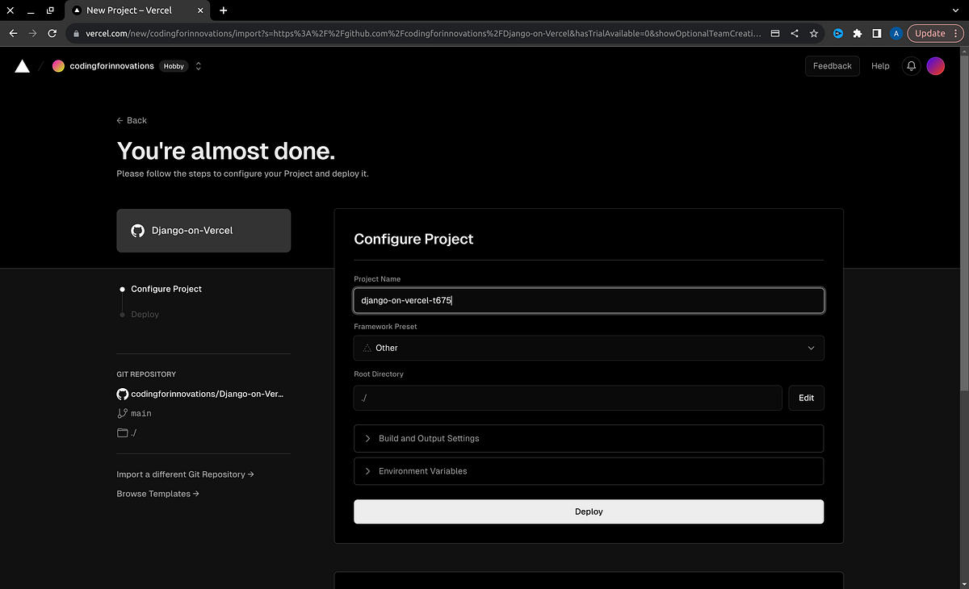Select the Configure Project step radio
Viewport: 969px width, 589px height.
(x=122, y=288)
